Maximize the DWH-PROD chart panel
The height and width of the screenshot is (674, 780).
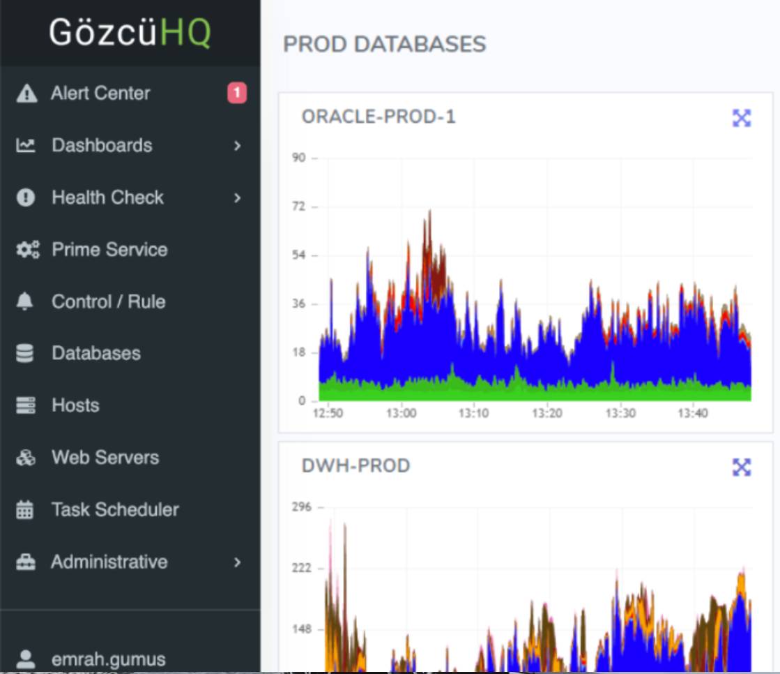click(x=742, y=467)
